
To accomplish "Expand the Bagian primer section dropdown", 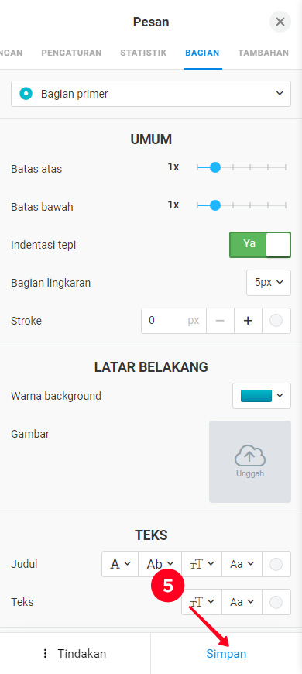I will pyautogui.click(x=151, y=94).
